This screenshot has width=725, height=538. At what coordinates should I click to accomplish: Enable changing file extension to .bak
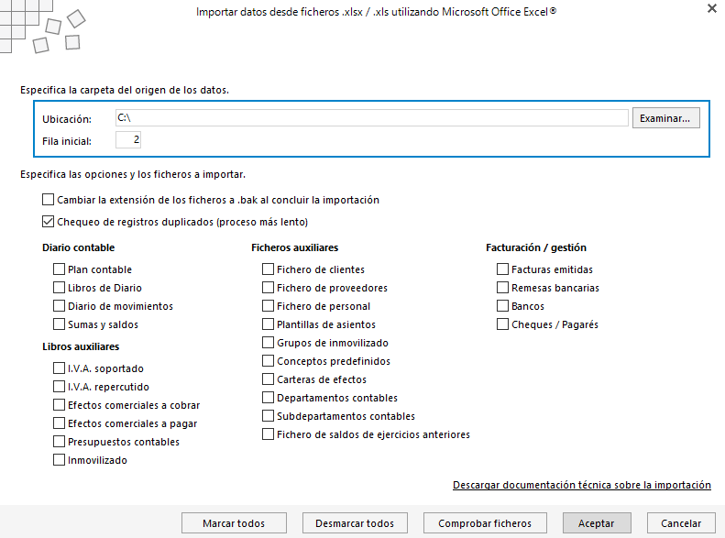pyautogui.click(x=48, y=199)
